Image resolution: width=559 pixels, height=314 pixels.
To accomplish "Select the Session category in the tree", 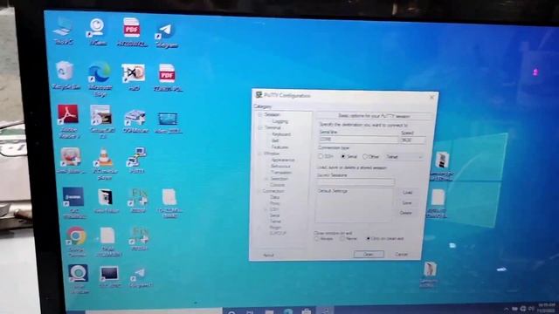I will pos(272,114).
